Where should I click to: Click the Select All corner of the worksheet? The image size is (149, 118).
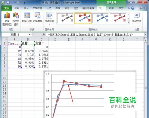point(4,39)
